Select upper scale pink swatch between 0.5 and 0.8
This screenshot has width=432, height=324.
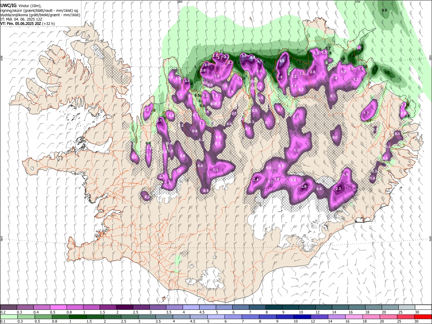[58, 307]
